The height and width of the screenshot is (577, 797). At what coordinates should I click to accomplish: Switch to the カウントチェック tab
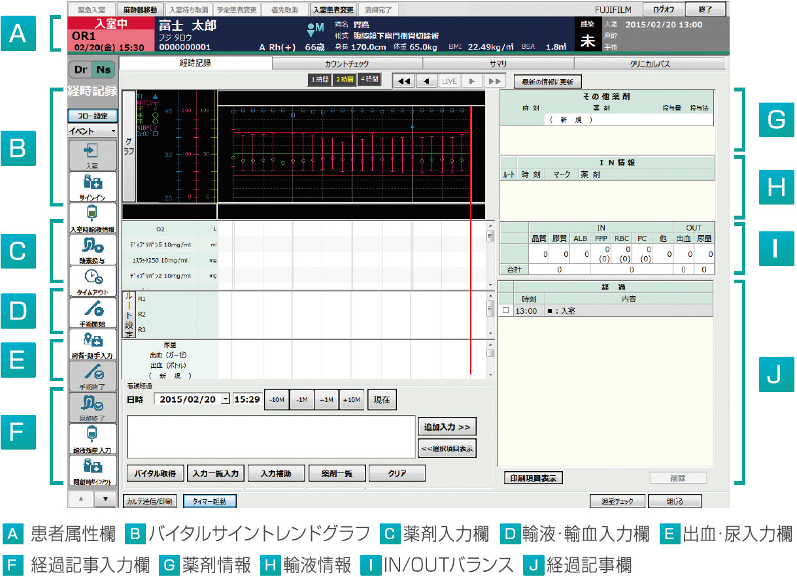[x=347, y=64]
